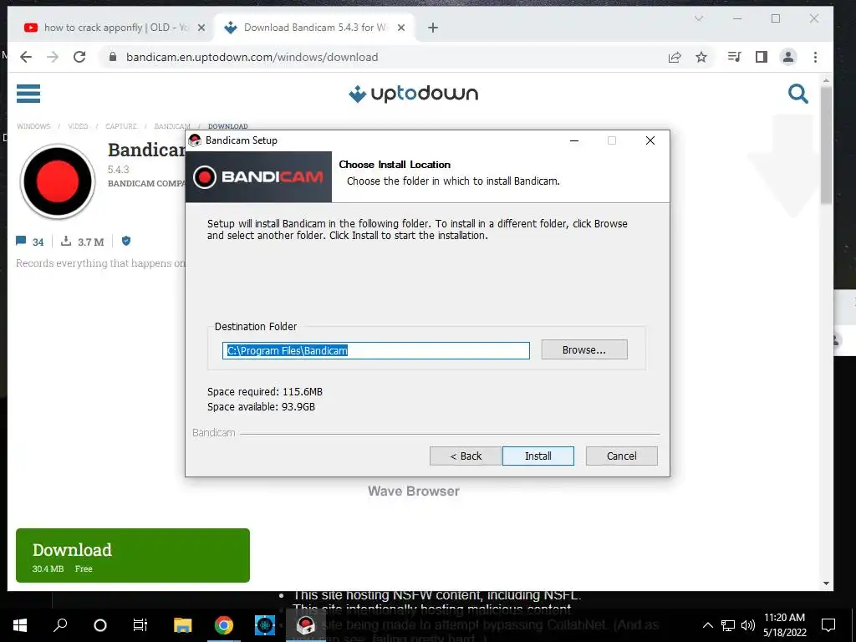856x642 pixels.
Task: Open Chrome three-dot menu
Action: (x=815, y=57)
